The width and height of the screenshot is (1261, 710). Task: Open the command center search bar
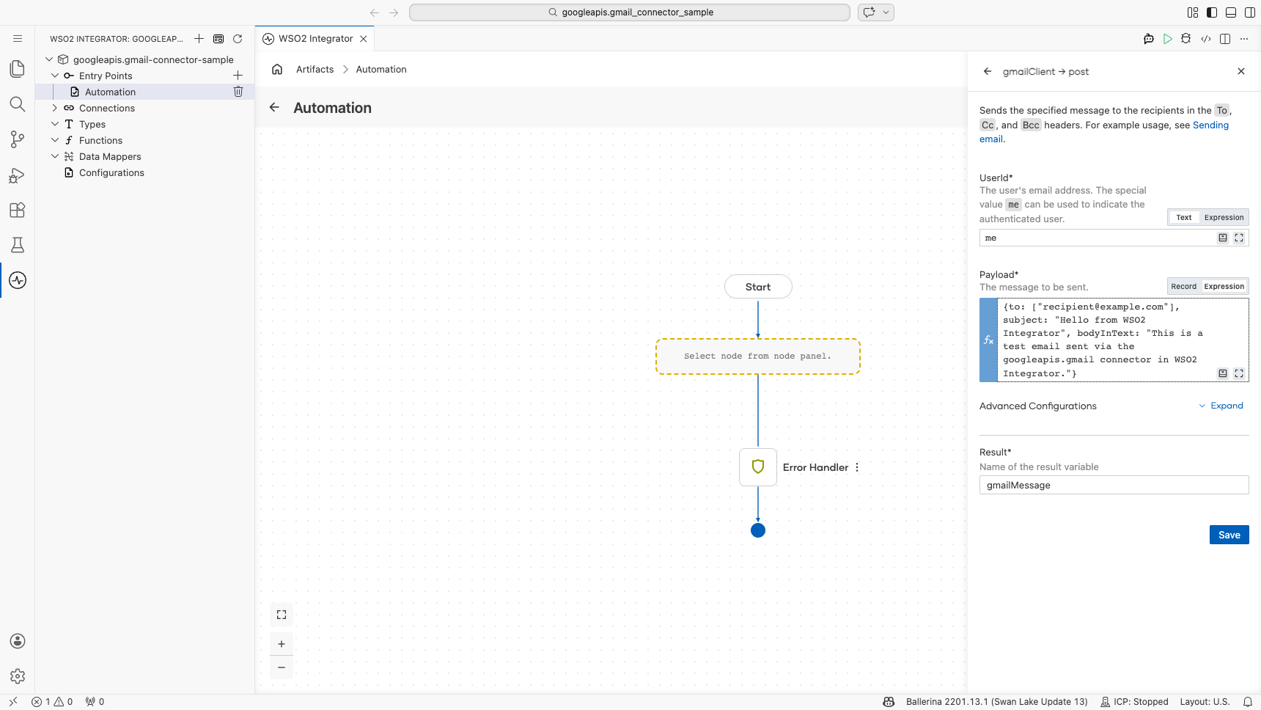(x=630, y=12)
